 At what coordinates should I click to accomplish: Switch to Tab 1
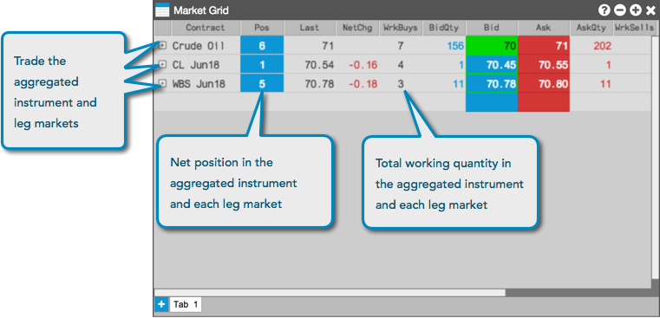186,304
